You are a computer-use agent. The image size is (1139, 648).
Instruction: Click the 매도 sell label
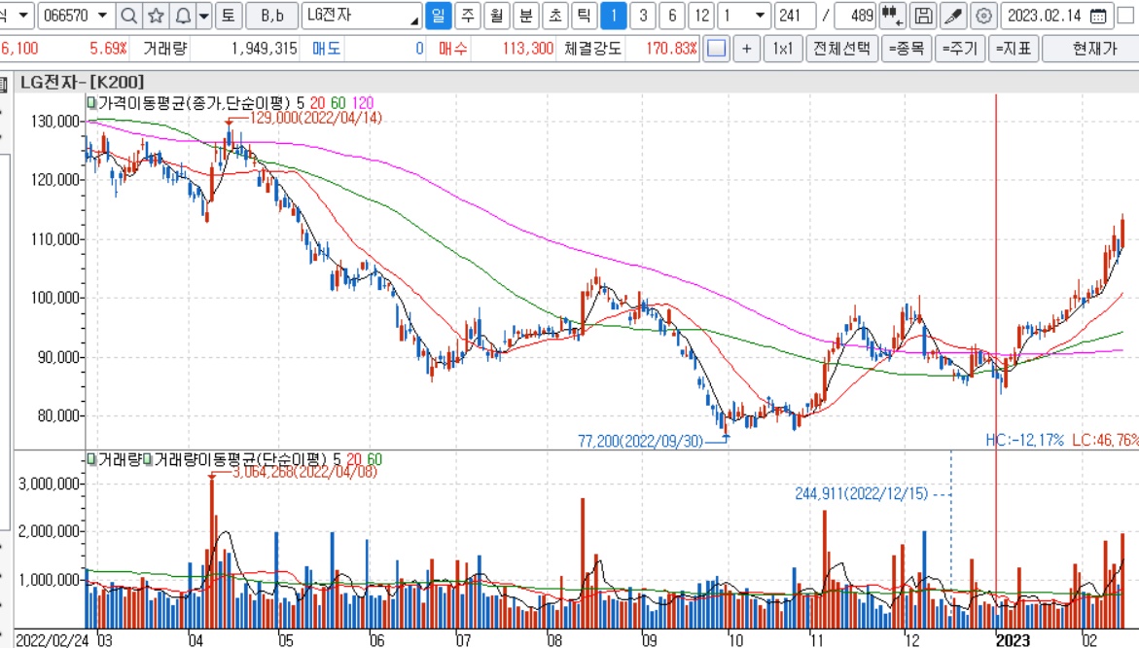coord(326,49)
